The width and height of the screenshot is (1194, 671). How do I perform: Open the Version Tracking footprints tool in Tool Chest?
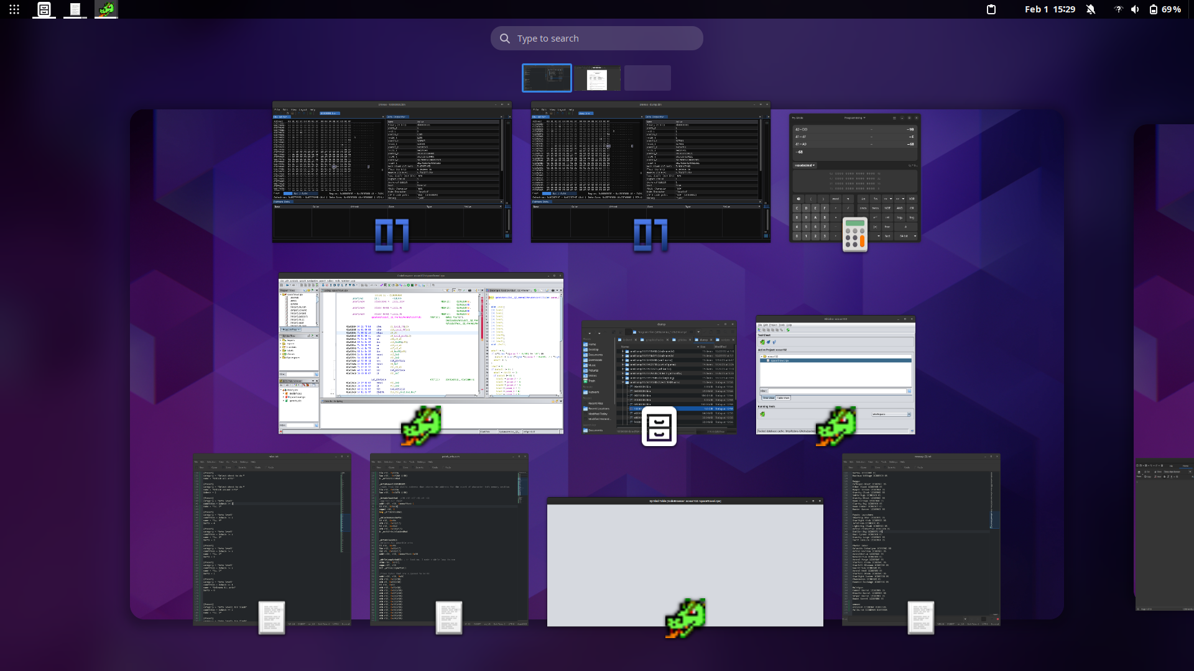[x=774, y=342]
